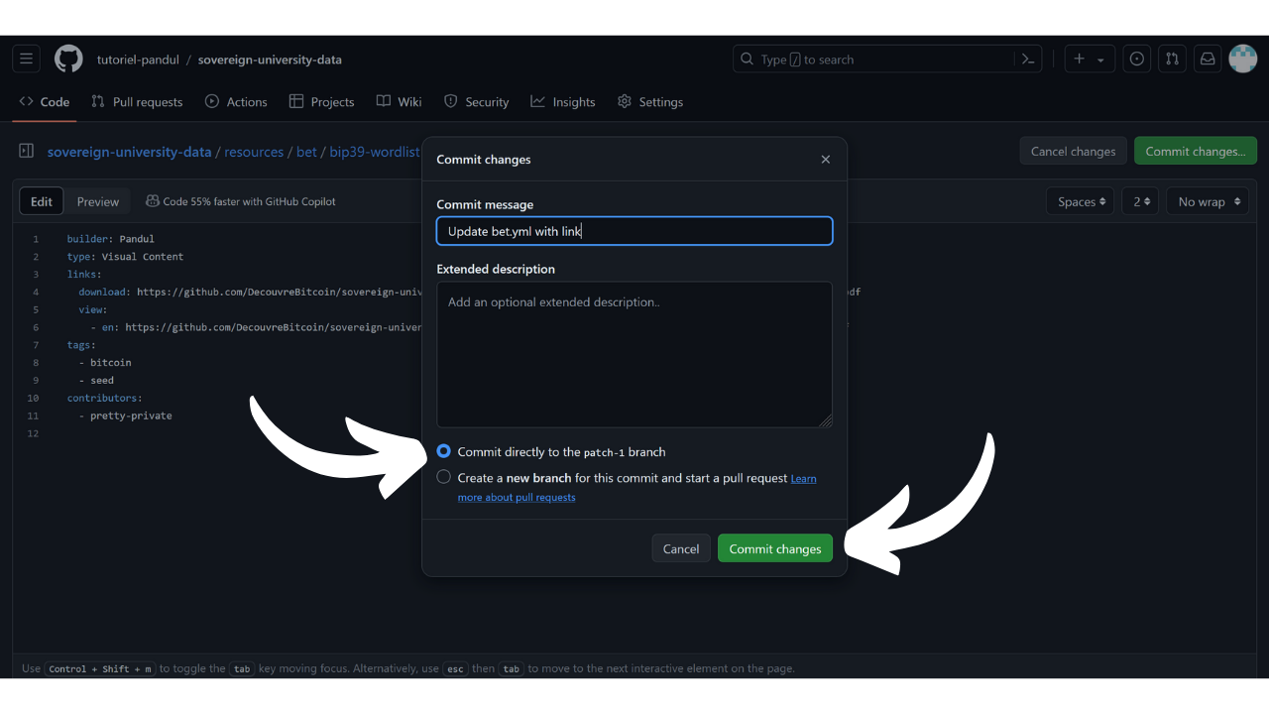The image size is (1269, 714).
Task: Open the command palette icon
Action: point(1028,59)
